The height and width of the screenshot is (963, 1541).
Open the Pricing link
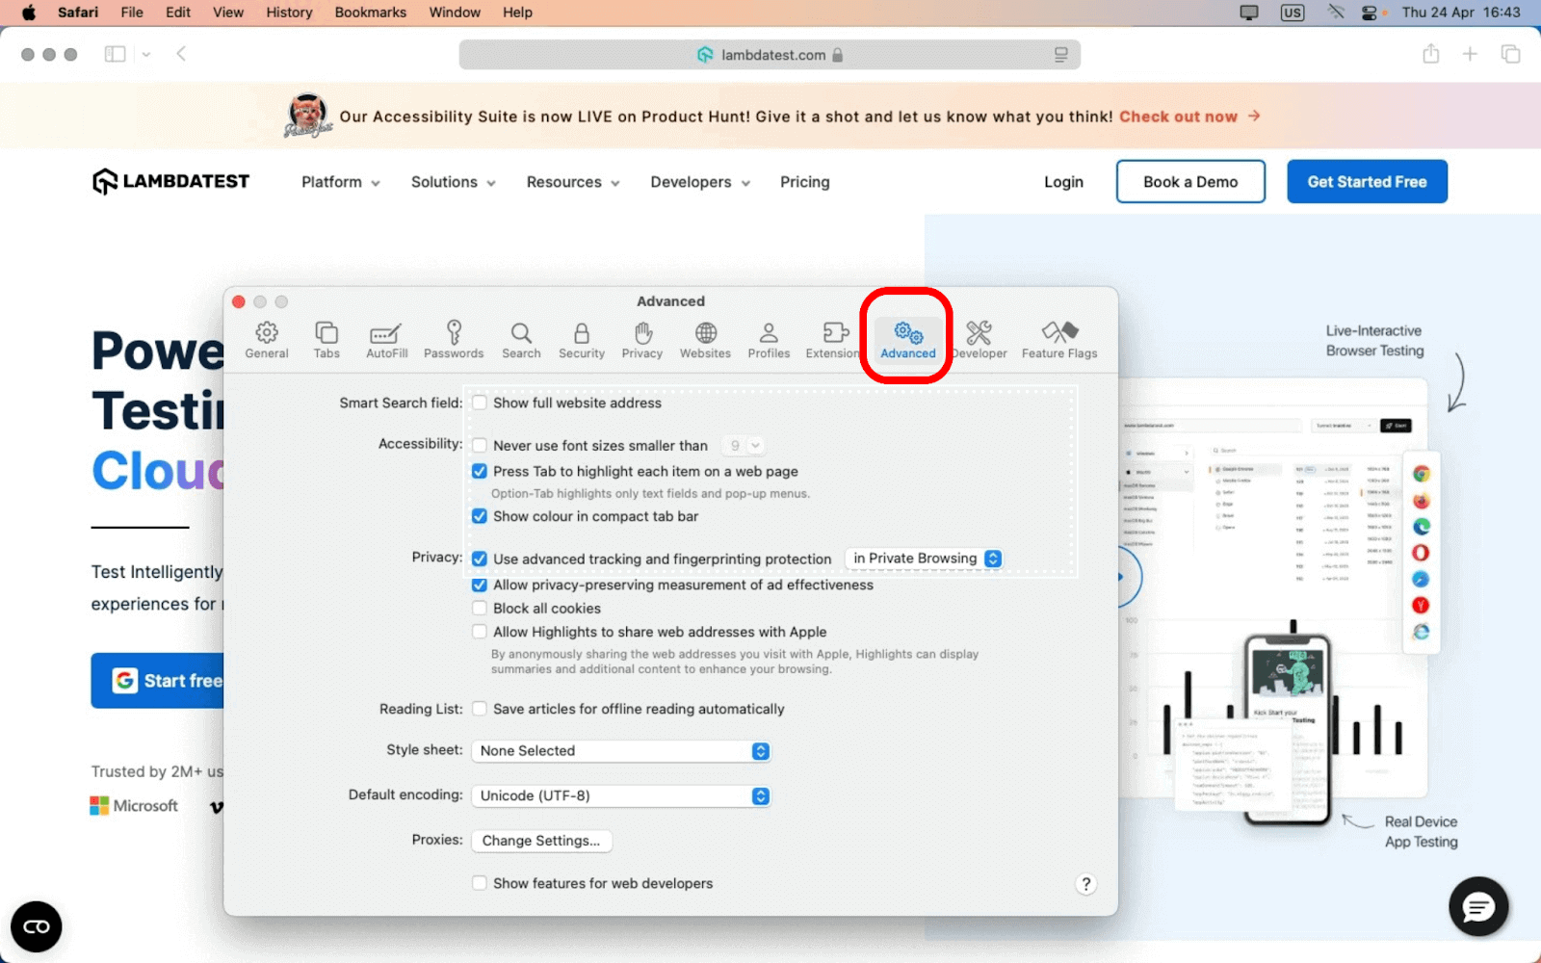(804, 182)
